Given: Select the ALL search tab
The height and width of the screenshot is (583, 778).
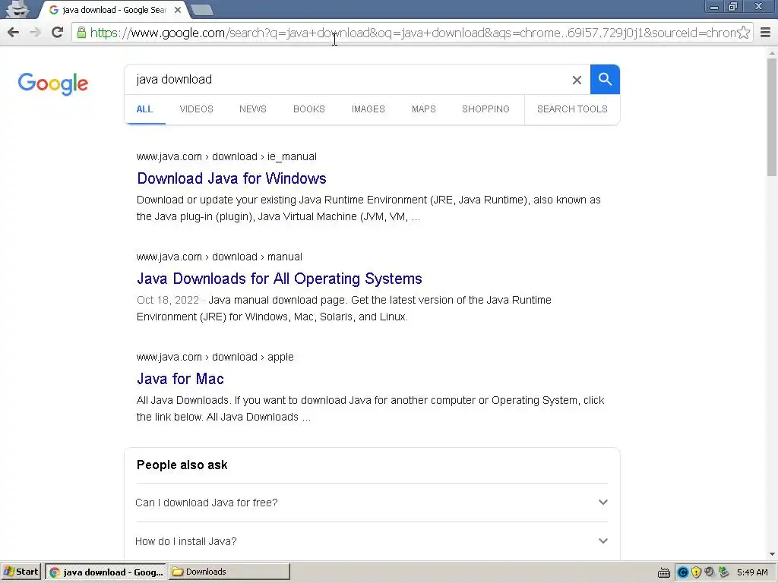Looking at the screenshot, I should click(144, 109).
